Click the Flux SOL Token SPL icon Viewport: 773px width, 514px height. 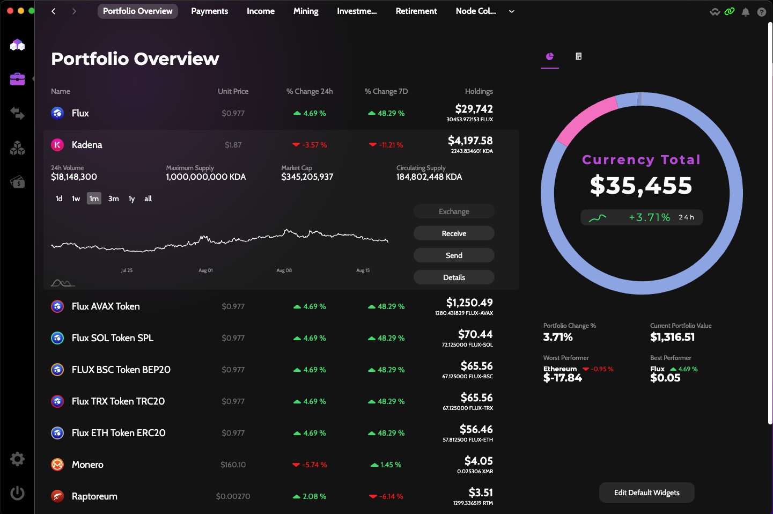(57, 338)
